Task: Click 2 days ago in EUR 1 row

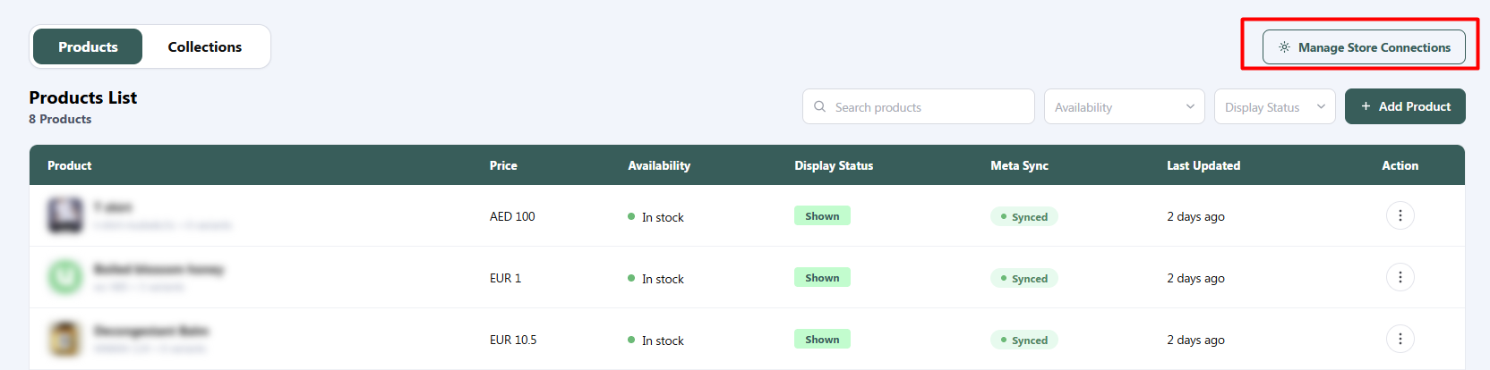Action: tap(1195, 278)
